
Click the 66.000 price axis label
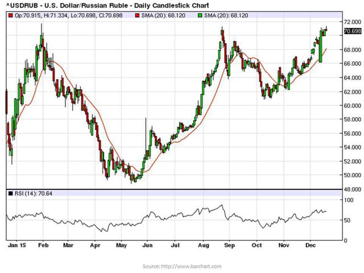[x=353, y=64]
